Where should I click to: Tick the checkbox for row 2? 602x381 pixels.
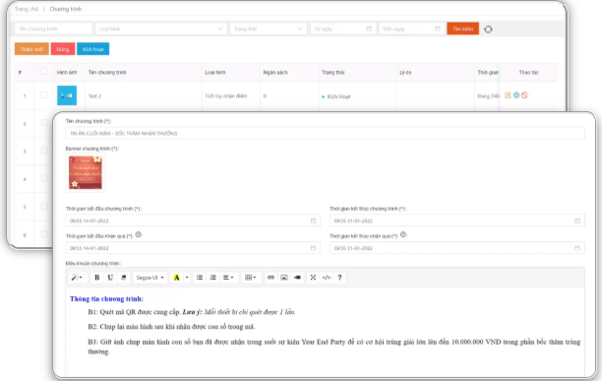[x=44, y=122]
